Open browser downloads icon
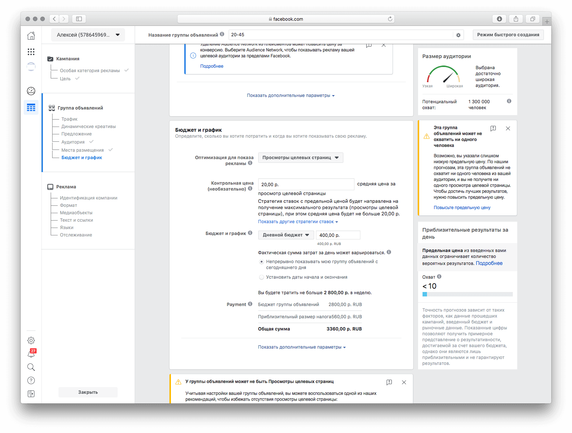The height and width of the screenshot is (433, 572). click(x=499, y=19)
